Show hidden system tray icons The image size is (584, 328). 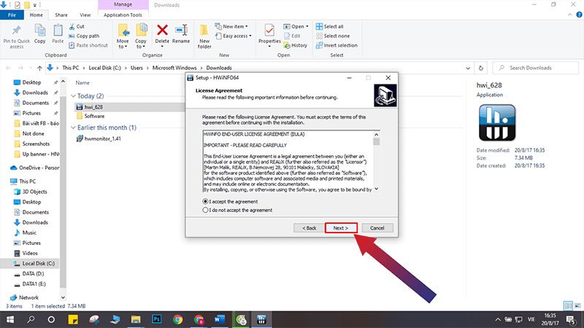click(498, 319)
